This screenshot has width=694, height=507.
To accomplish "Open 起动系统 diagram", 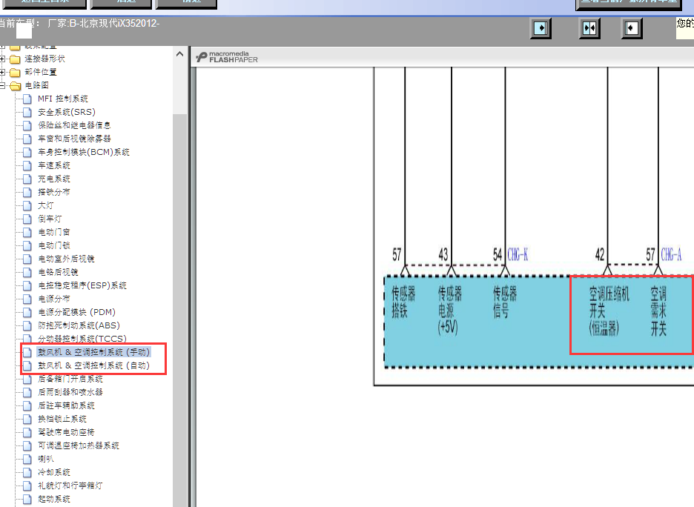I will tap(54, 499).
